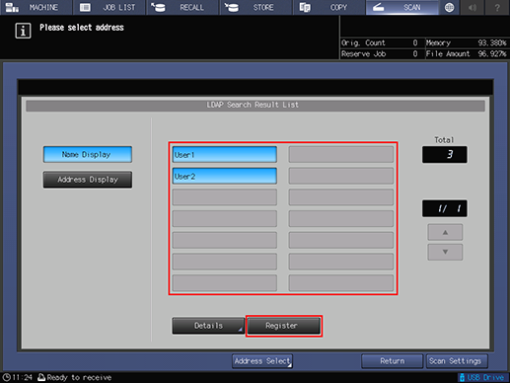Open the STORE tab
Image resolution: width=510 pixels, height=383 pixels.
tap(255, 7)
